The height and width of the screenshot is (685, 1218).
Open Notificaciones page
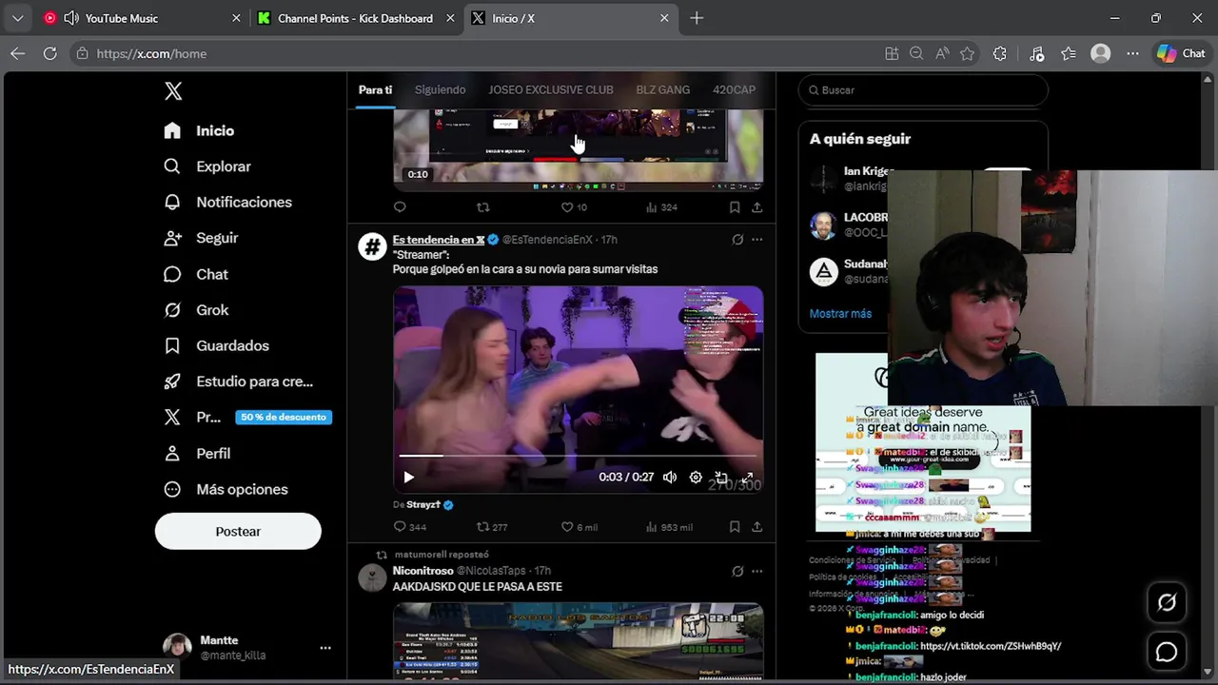tap(227, 203)
